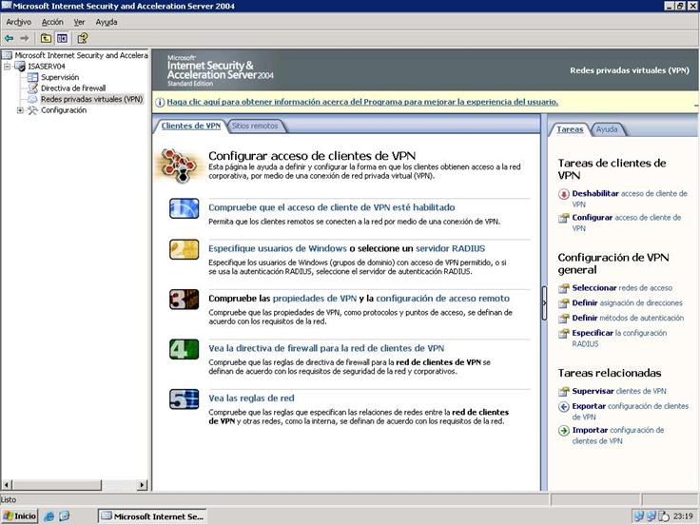Click the Configuración tools icon
The height and width of the screenshot is (525, 700).
32,110
